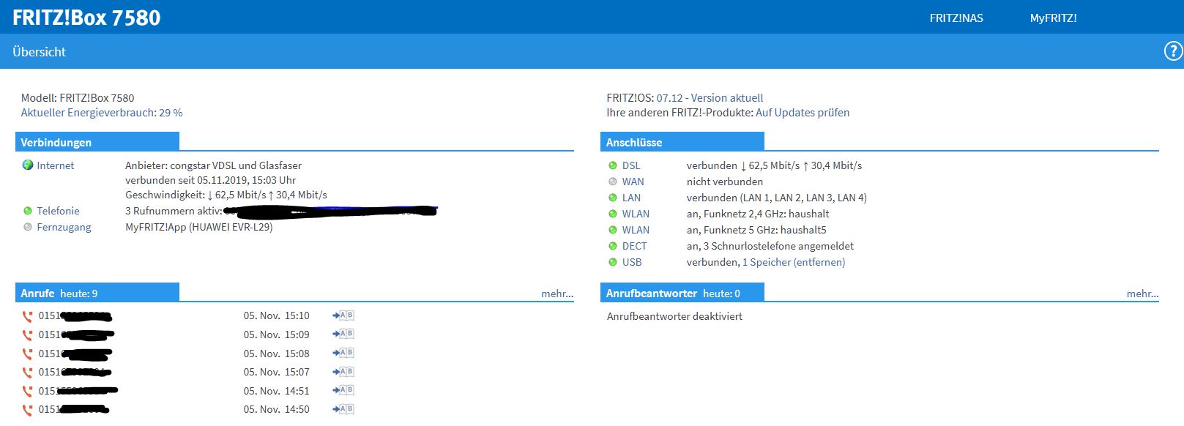Click the gray WAN status indicator
The height and width of the screenshot is (426, 1184).
(613, 182)
